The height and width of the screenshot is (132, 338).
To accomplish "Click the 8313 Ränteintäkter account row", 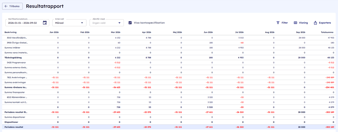I will (x=169, y=97).
